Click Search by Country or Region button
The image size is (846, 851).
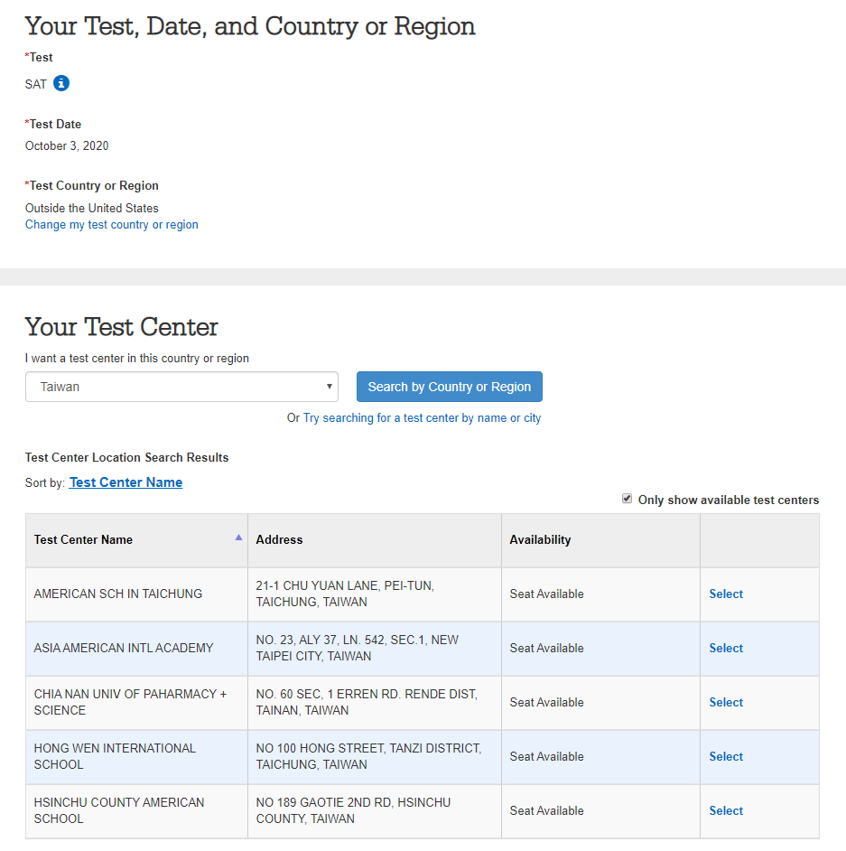tap(450, 387)
